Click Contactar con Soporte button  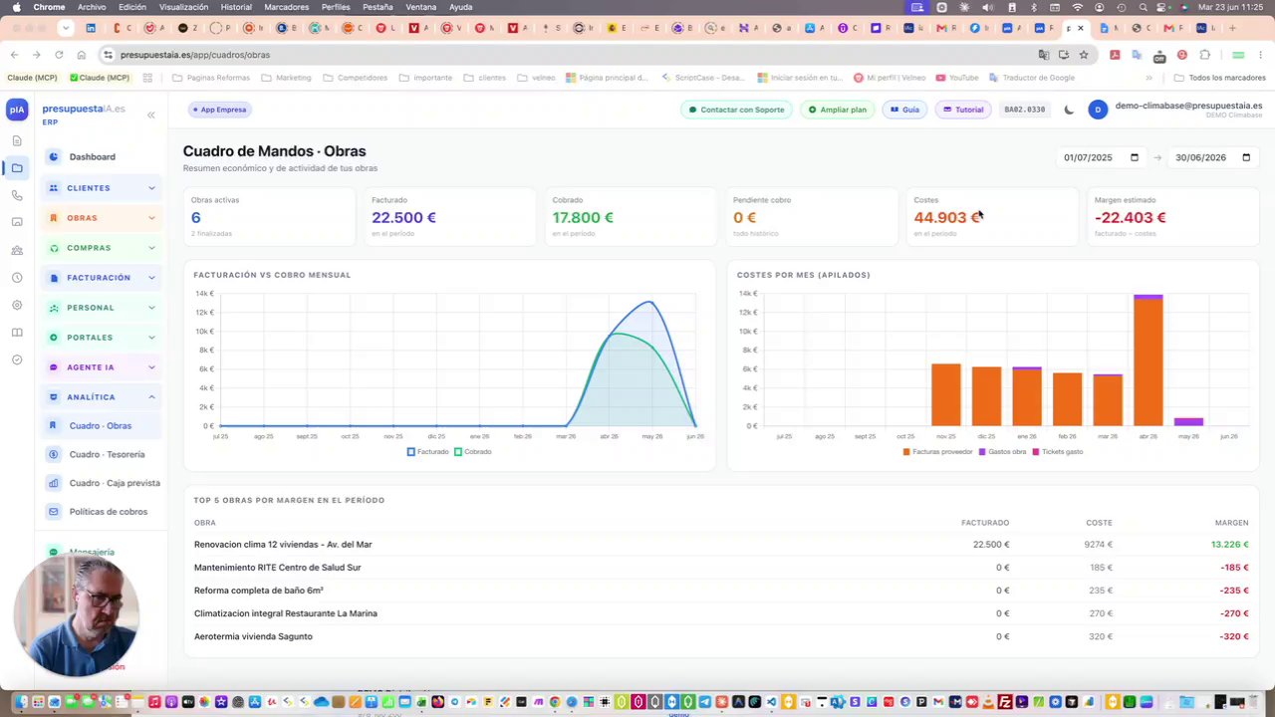pyautogui.click(x=736, y=110)
